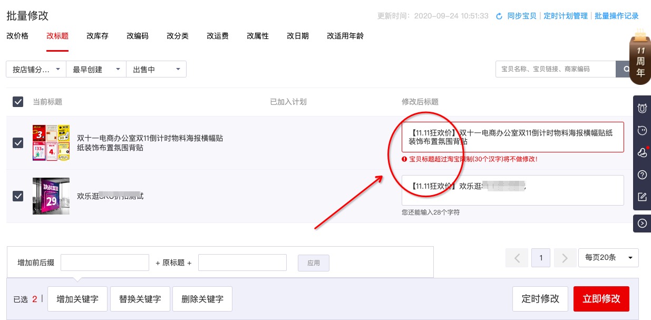Switch to the 改库存 tab

coord(98,36)
